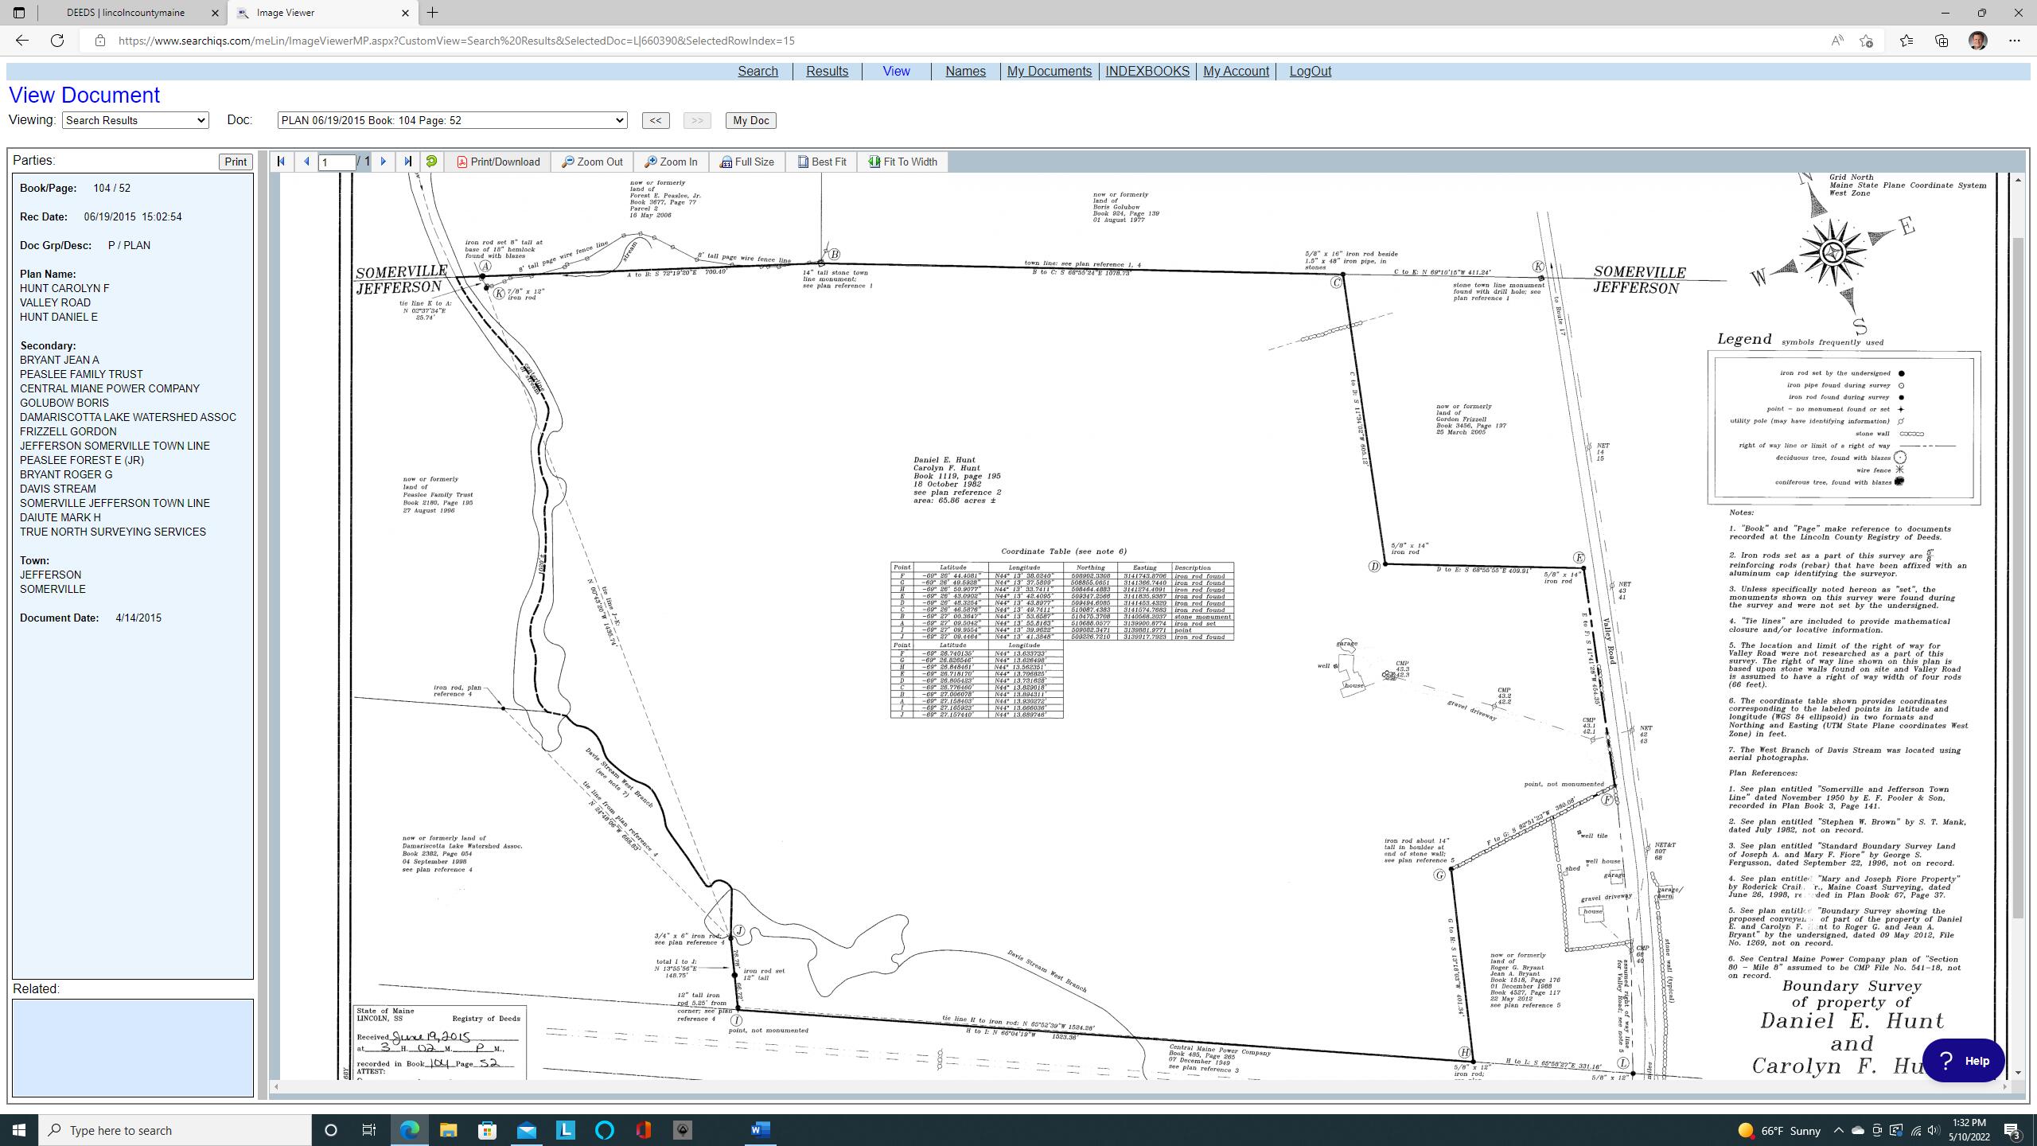Screen dimensions: 2037x1146
Task: Open Word from taskbar
Action: pos(760,1130)
